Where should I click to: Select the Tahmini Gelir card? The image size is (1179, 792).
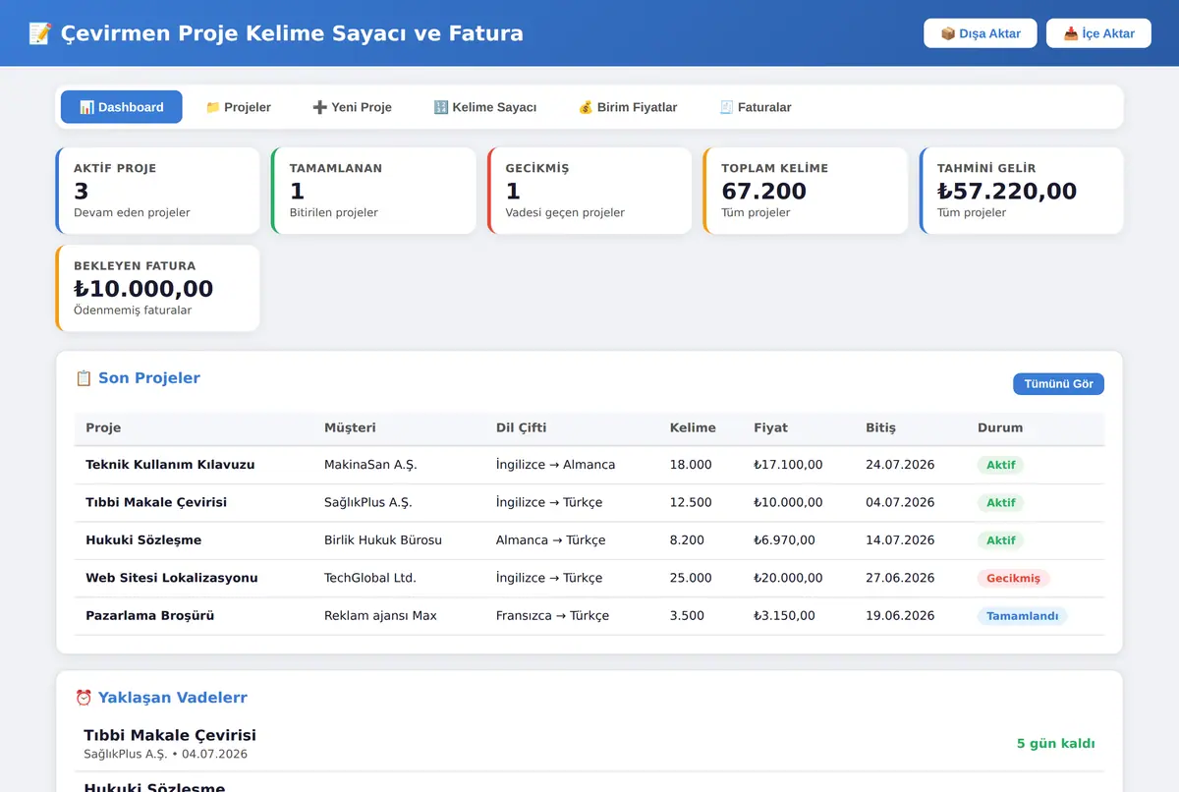coord(1022,191)
